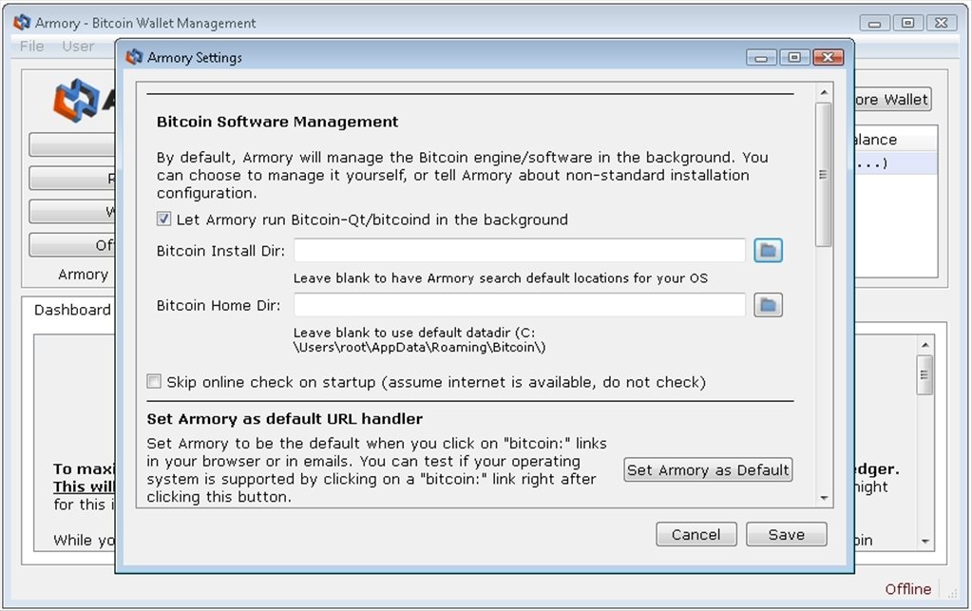Cancel the Armory Settings dialog
This screenshot has height=611, width=972.
tap(696, 534)
